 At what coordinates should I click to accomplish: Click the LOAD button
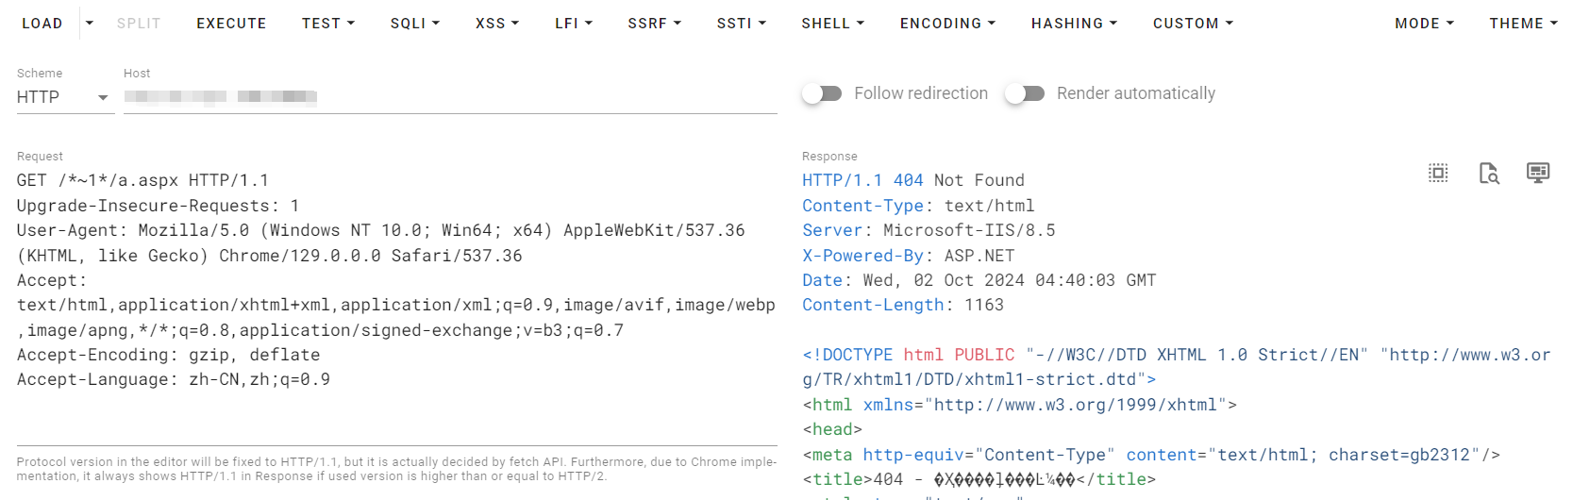click(42, 23)
